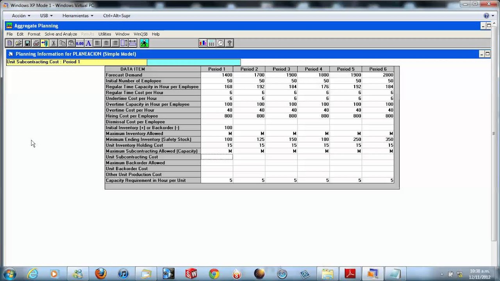This screenshot has width=500, height=281.
Task: Open the calculator toolbar icon
Action: (x=212, y=43)
